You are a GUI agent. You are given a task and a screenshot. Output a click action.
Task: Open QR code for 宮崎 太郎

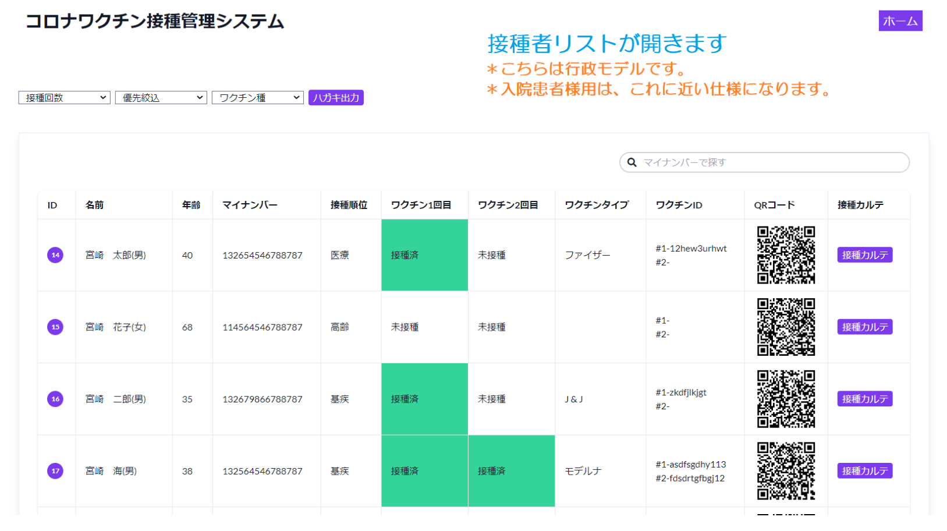click(786, 255)
